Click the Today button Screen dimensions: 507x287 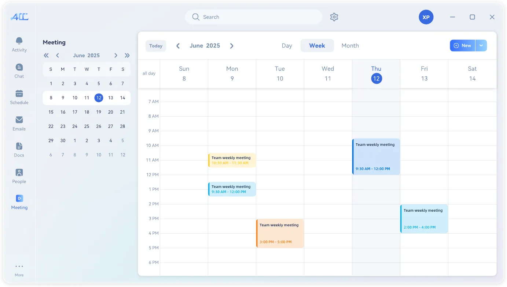[x=156, y=46]
